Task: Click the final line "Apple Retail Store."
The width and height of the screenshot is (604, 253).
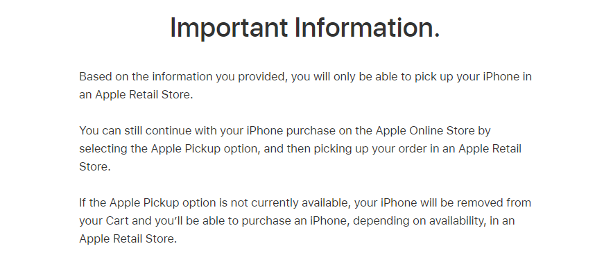Action: (128, 238)
